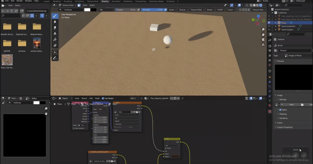The image size is (313, 164).
Task: Open the Shading workspace tab
Action: 105,1
